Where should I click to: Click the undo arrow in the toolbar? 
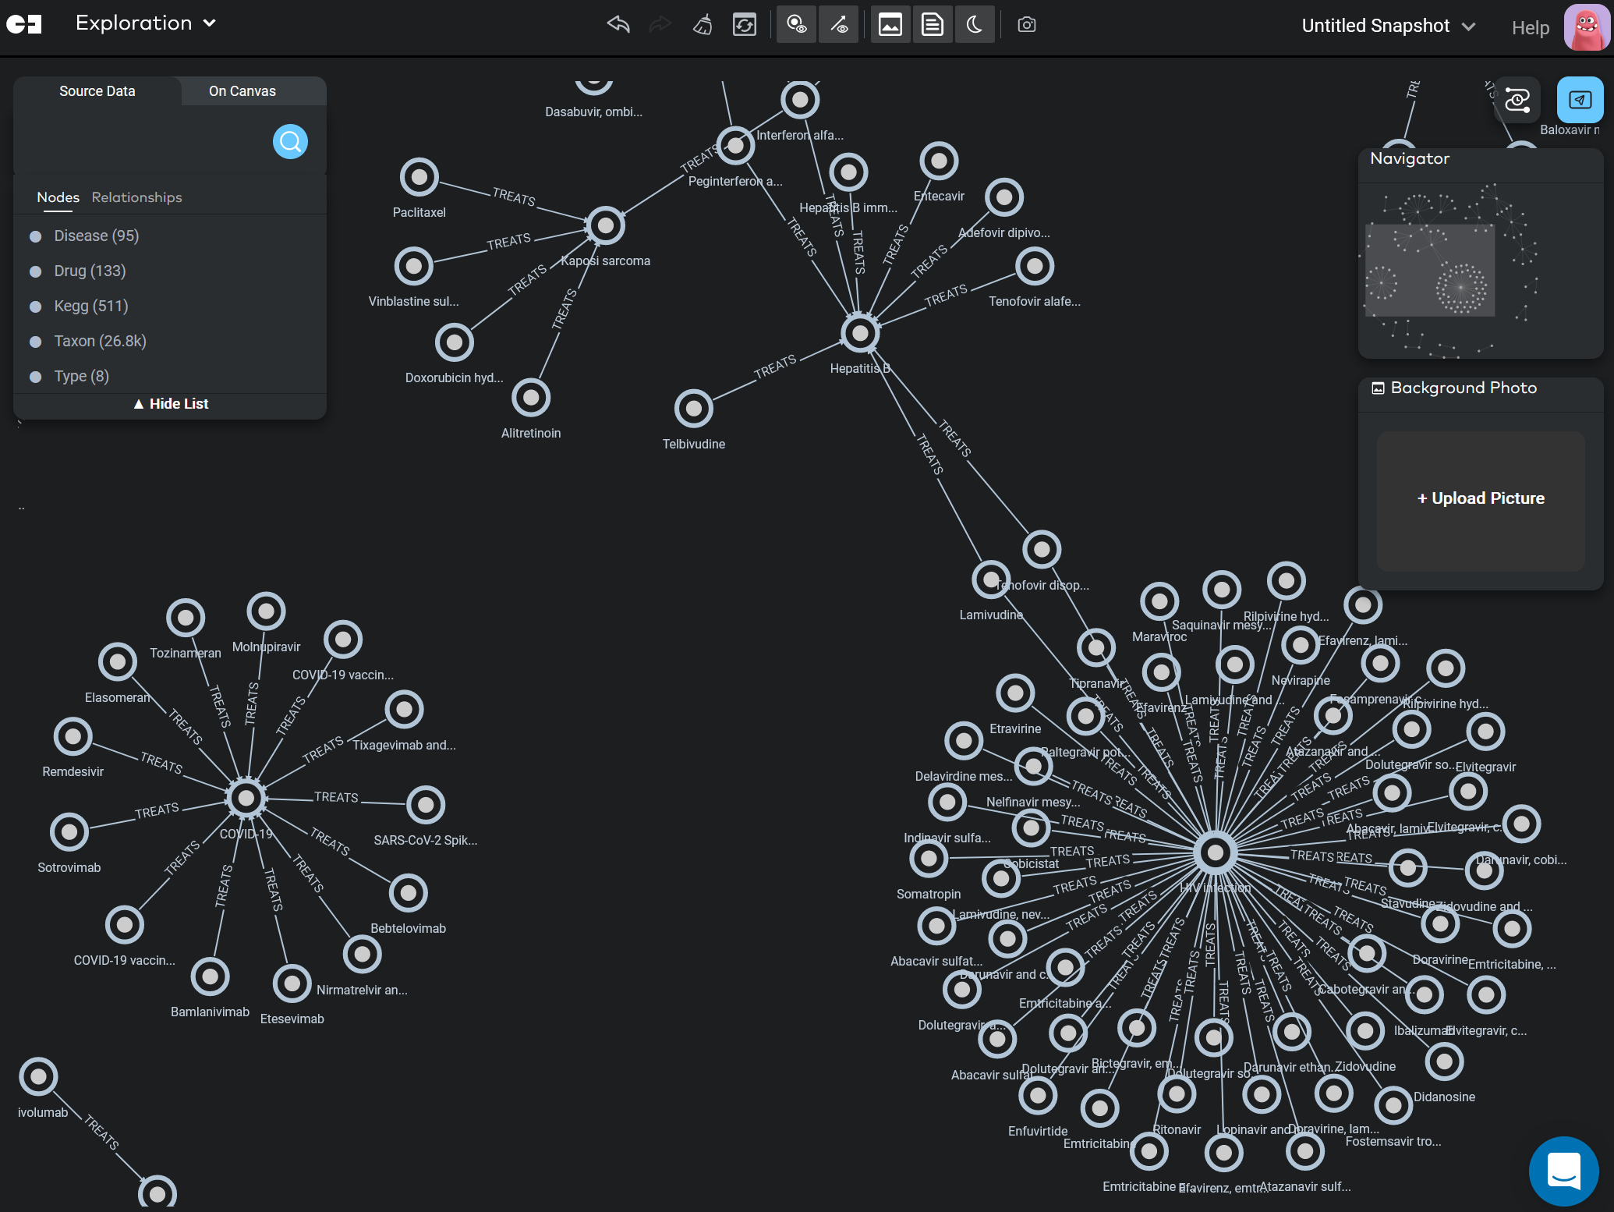pos(618,25)
